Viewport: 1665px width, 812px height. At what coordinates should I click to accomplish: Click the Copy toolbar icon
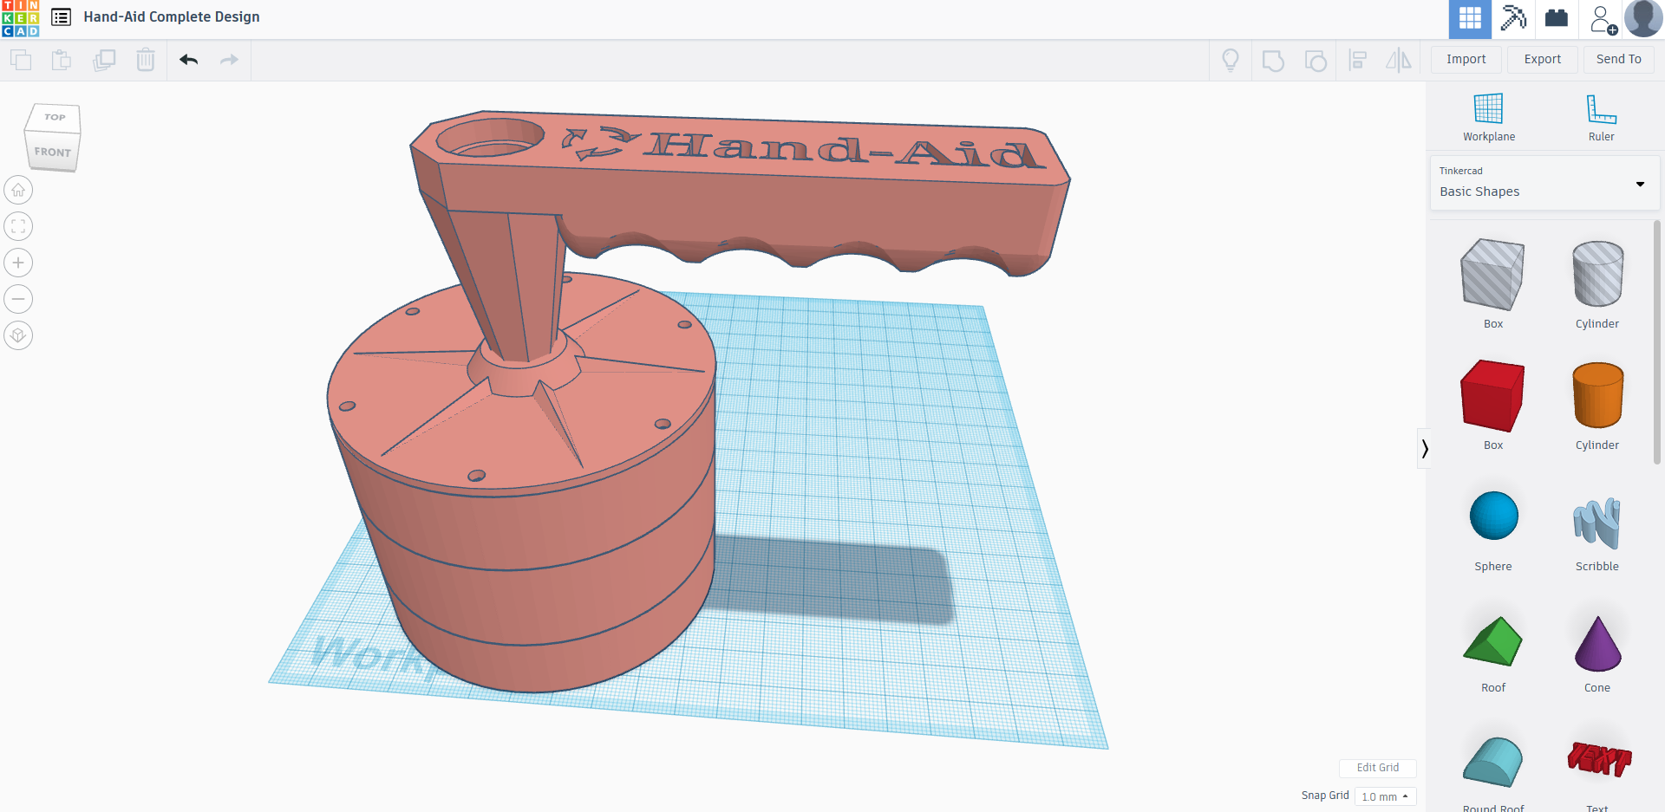21,60
